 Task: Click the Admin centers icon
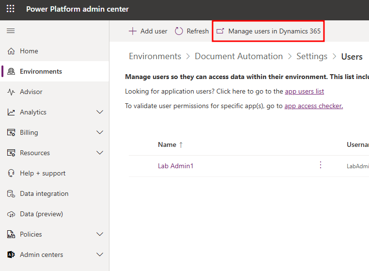(11, 255)
